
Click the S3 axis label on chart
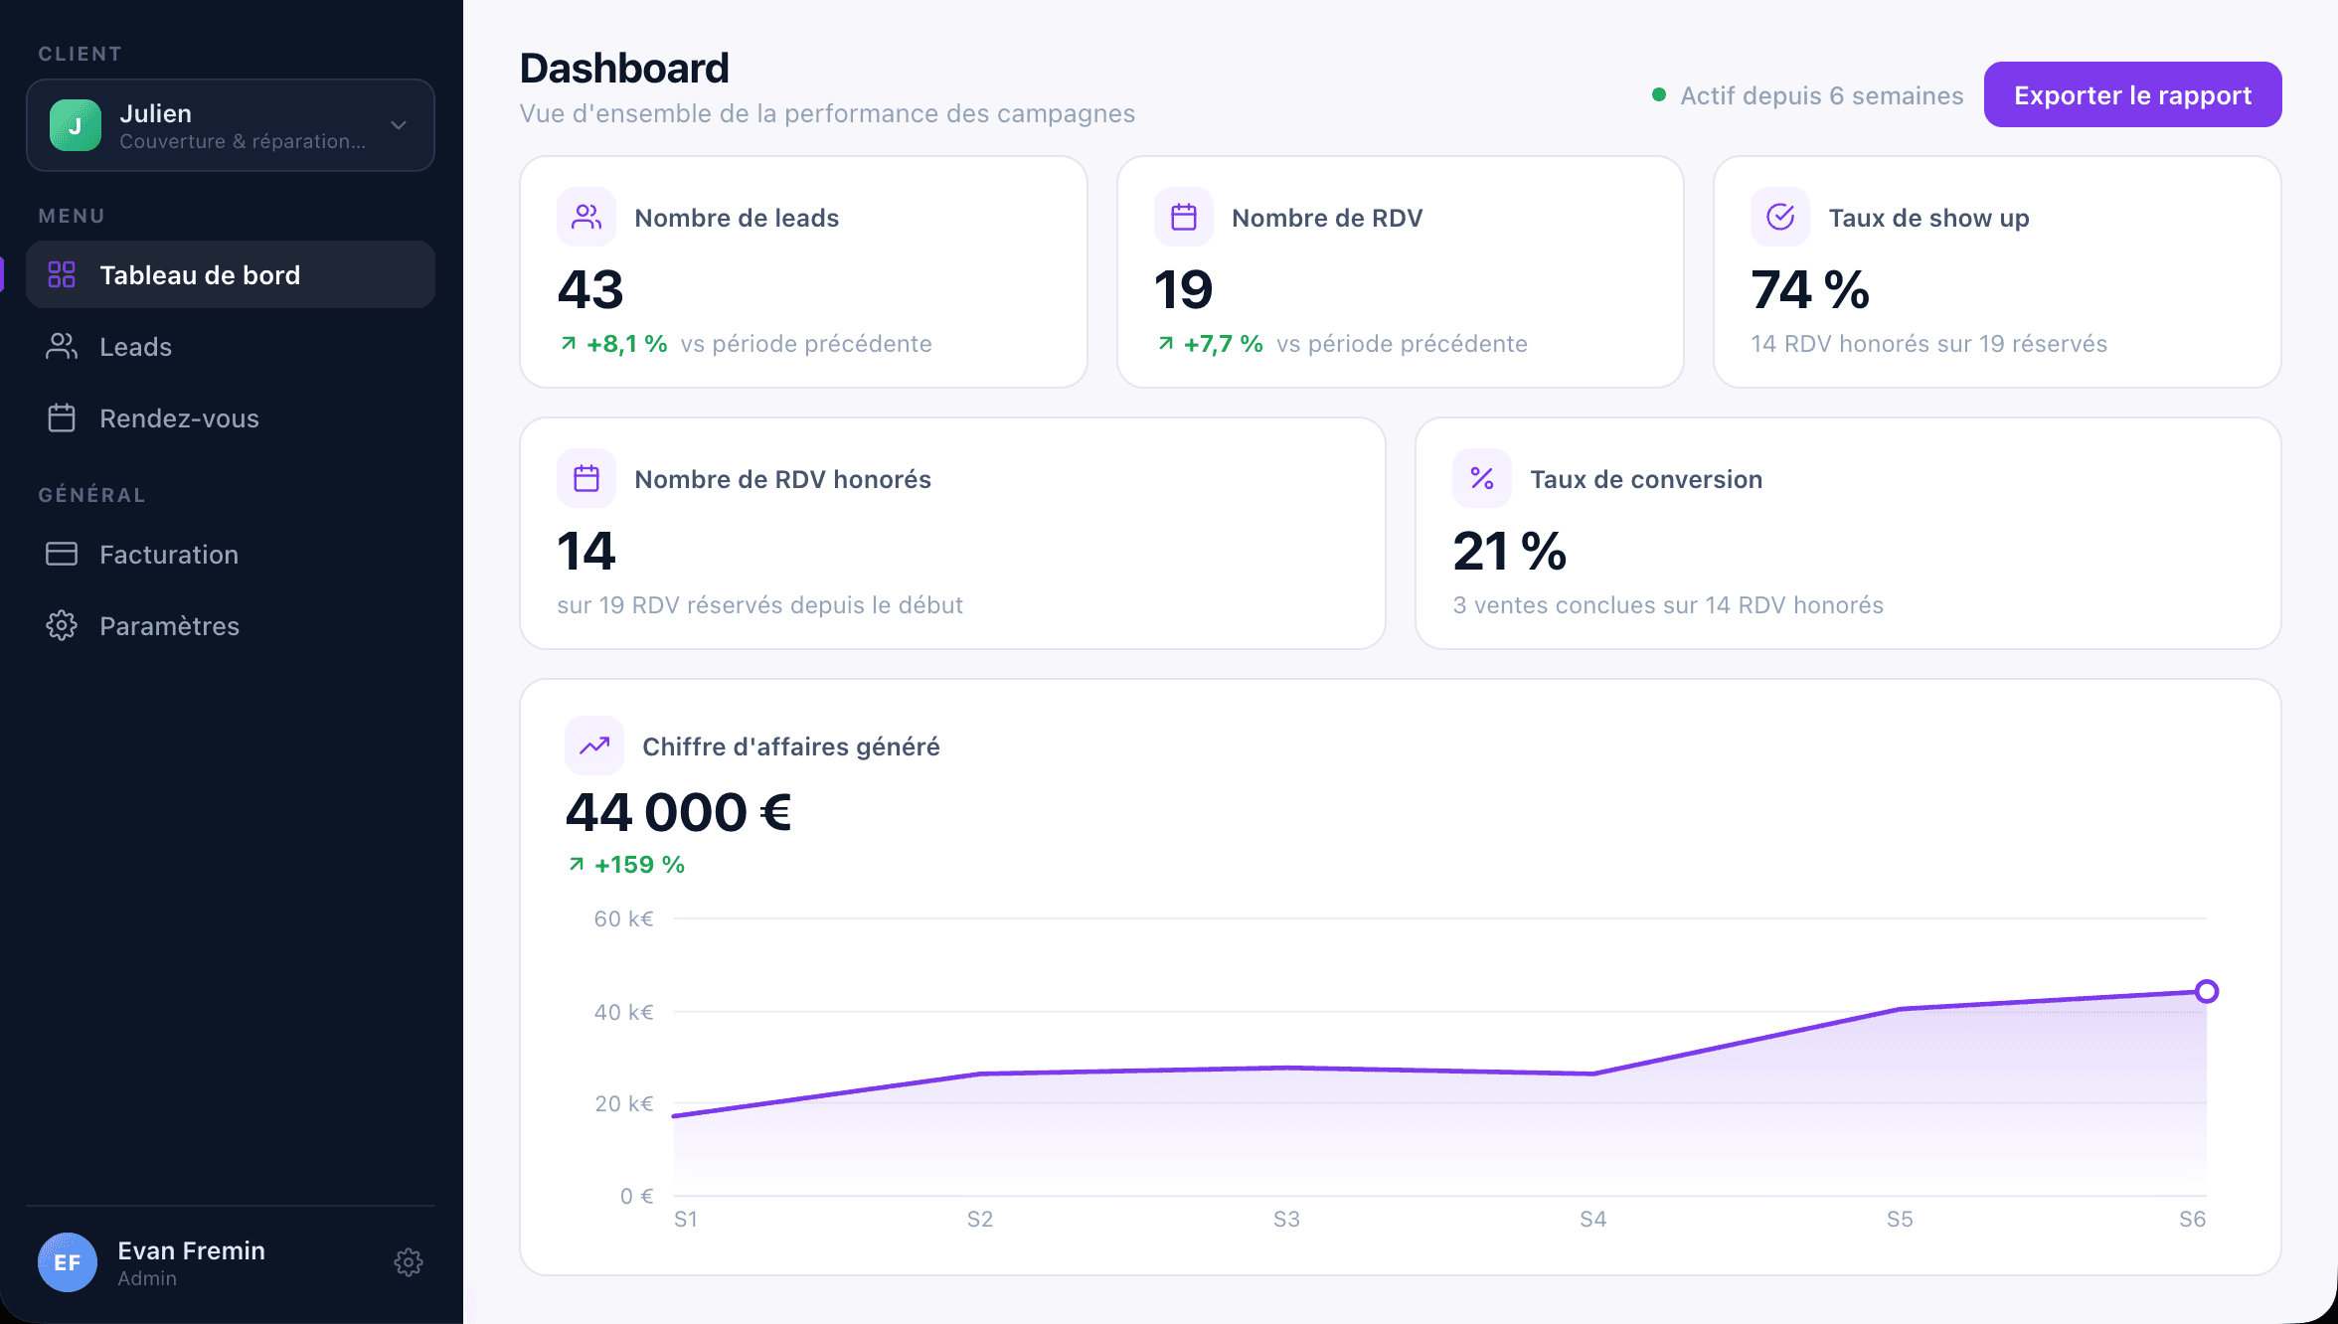(1286, 1219)
